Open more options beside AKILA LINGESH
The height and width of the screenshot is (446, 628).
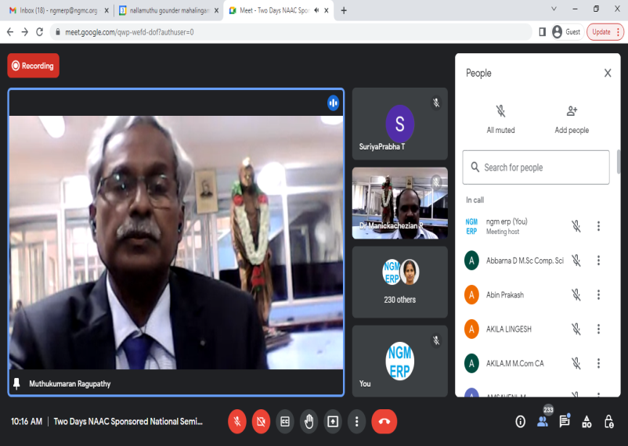(599, 329)
